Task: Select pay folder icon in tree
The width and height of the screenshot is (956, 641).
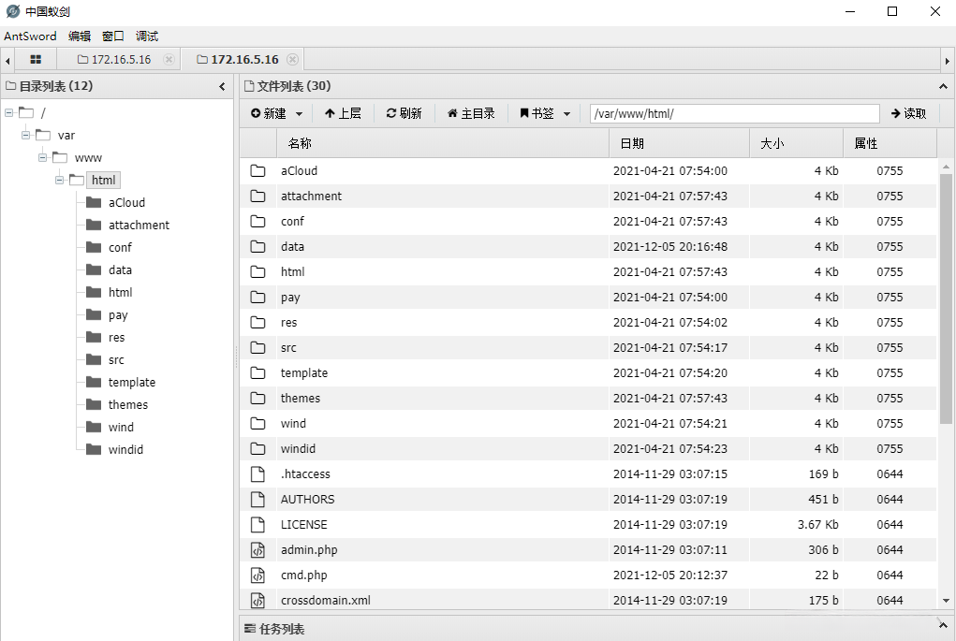Action: 94,314
